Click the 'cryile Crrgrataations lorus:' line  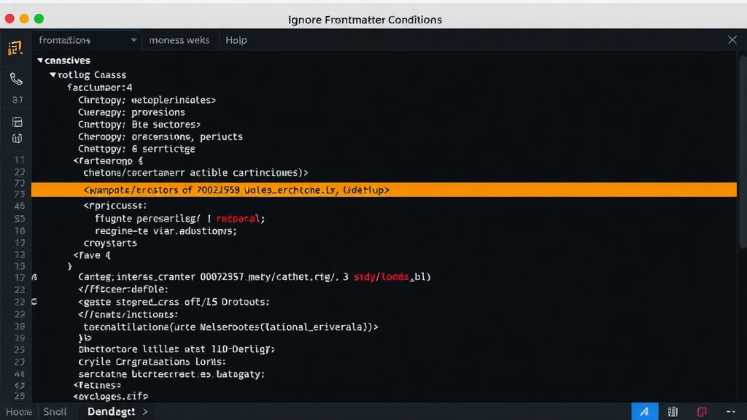[x=152, y=362]
